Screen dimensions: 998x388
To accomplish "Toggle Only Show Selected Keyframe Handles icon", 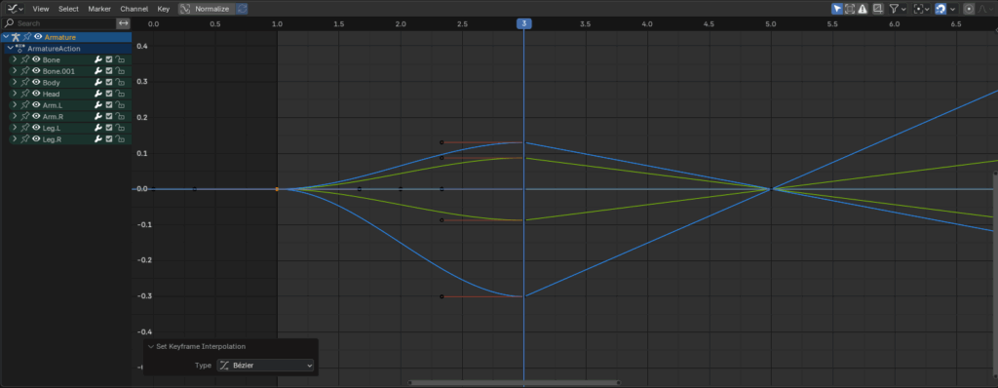I will coord(850,9).
